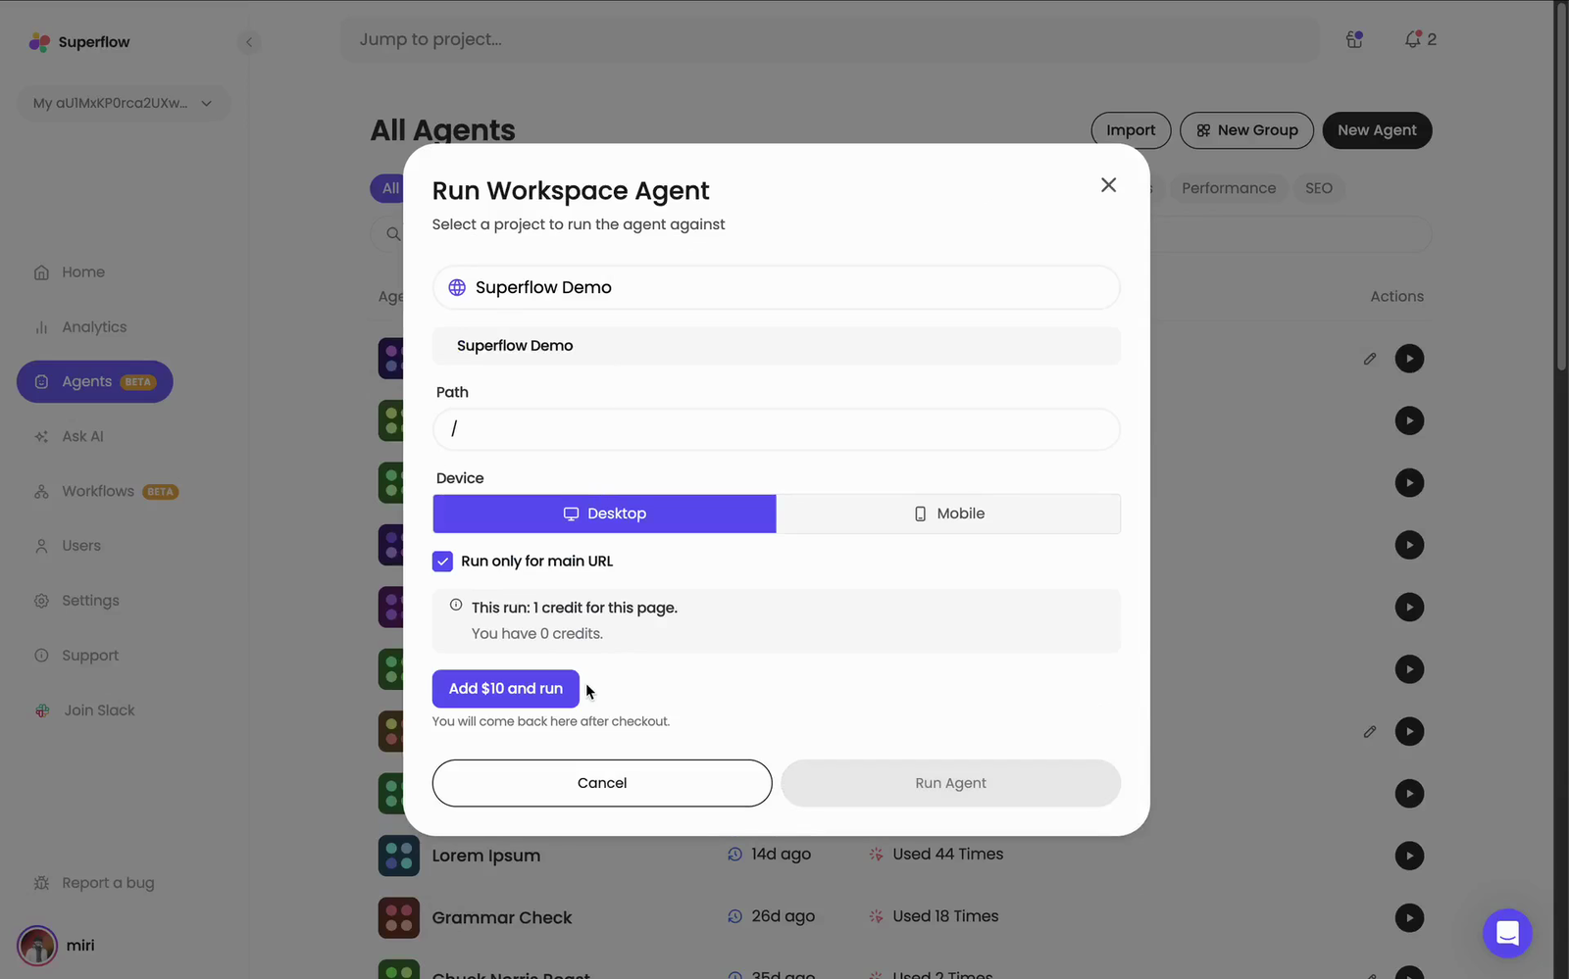The image size is (1569, 979).
Task: Open the chat support widget
Action: [x=1507, y=933]
